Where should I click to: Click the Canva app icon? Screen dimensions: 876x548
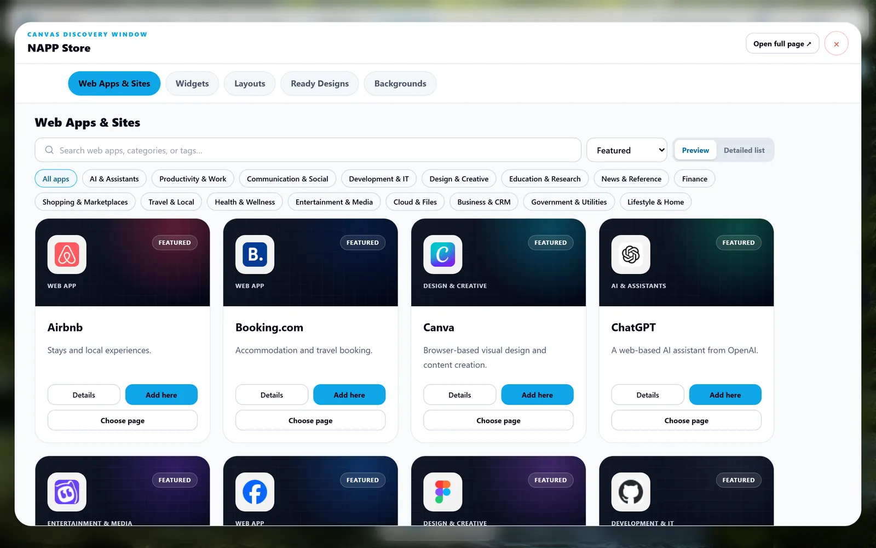[442, 254]
